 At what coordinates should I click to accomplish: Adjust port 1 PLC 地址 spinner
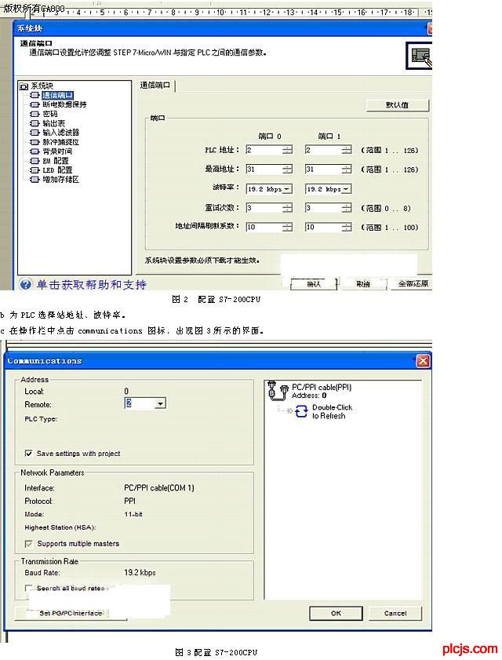pyautogui.click(x=347, y=150)
